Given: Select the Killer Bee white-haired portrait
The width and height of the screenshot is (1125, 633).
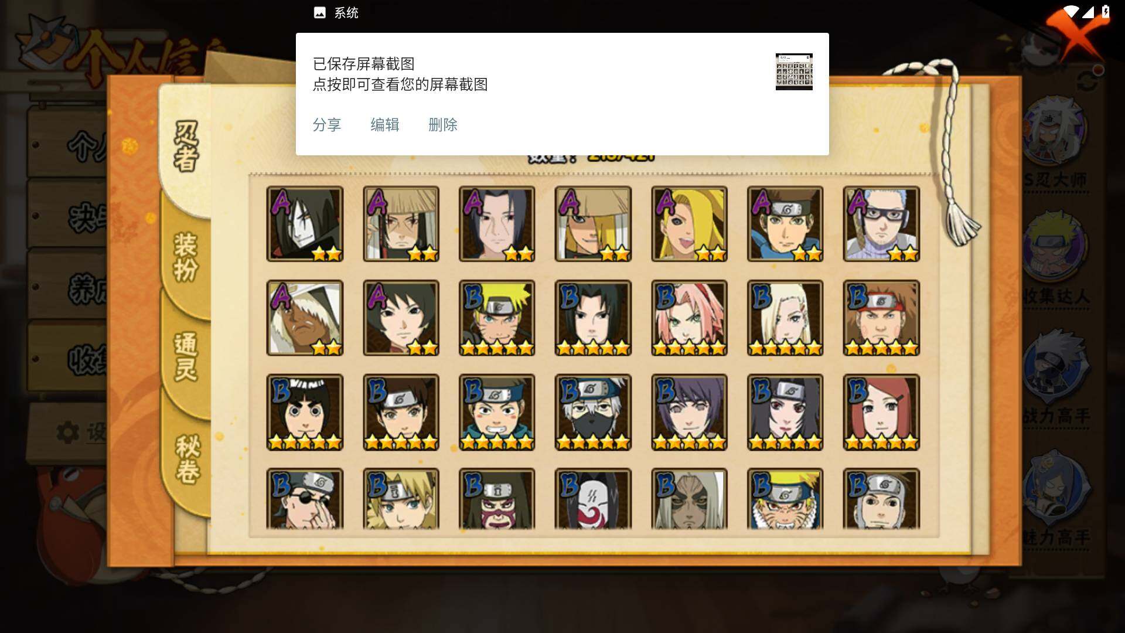Looking at the screenshot, I should click(305, 318).
